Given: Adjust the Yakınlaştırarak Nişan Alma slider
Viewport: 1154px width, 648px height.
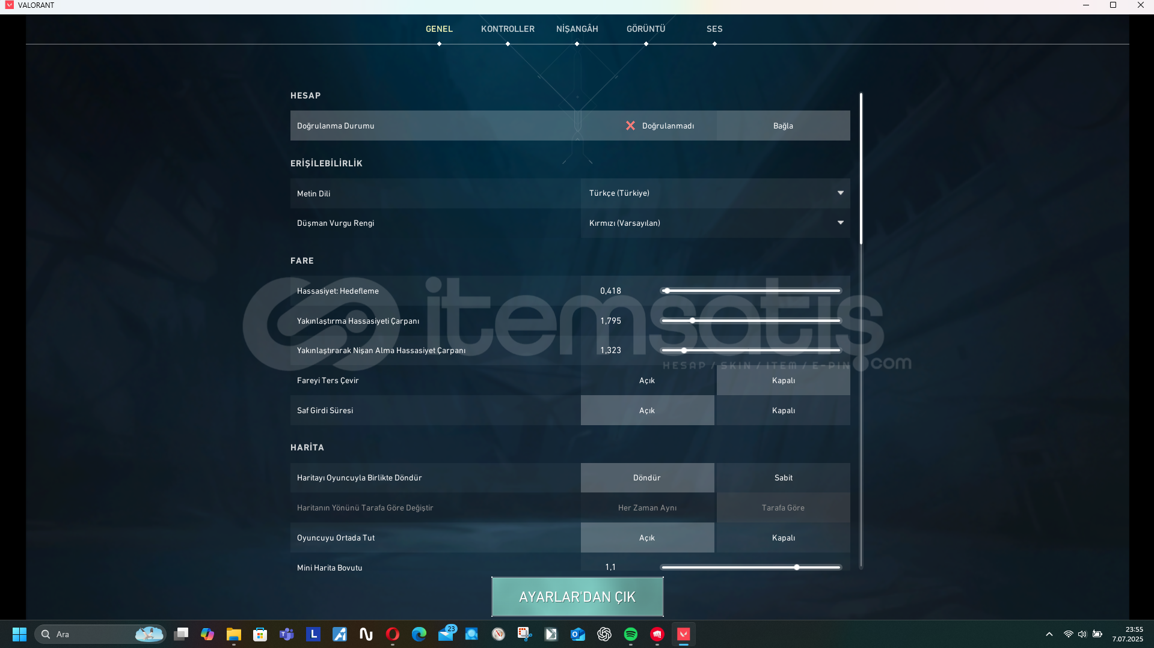Looking at the screenshot, I should pos(750,351).
